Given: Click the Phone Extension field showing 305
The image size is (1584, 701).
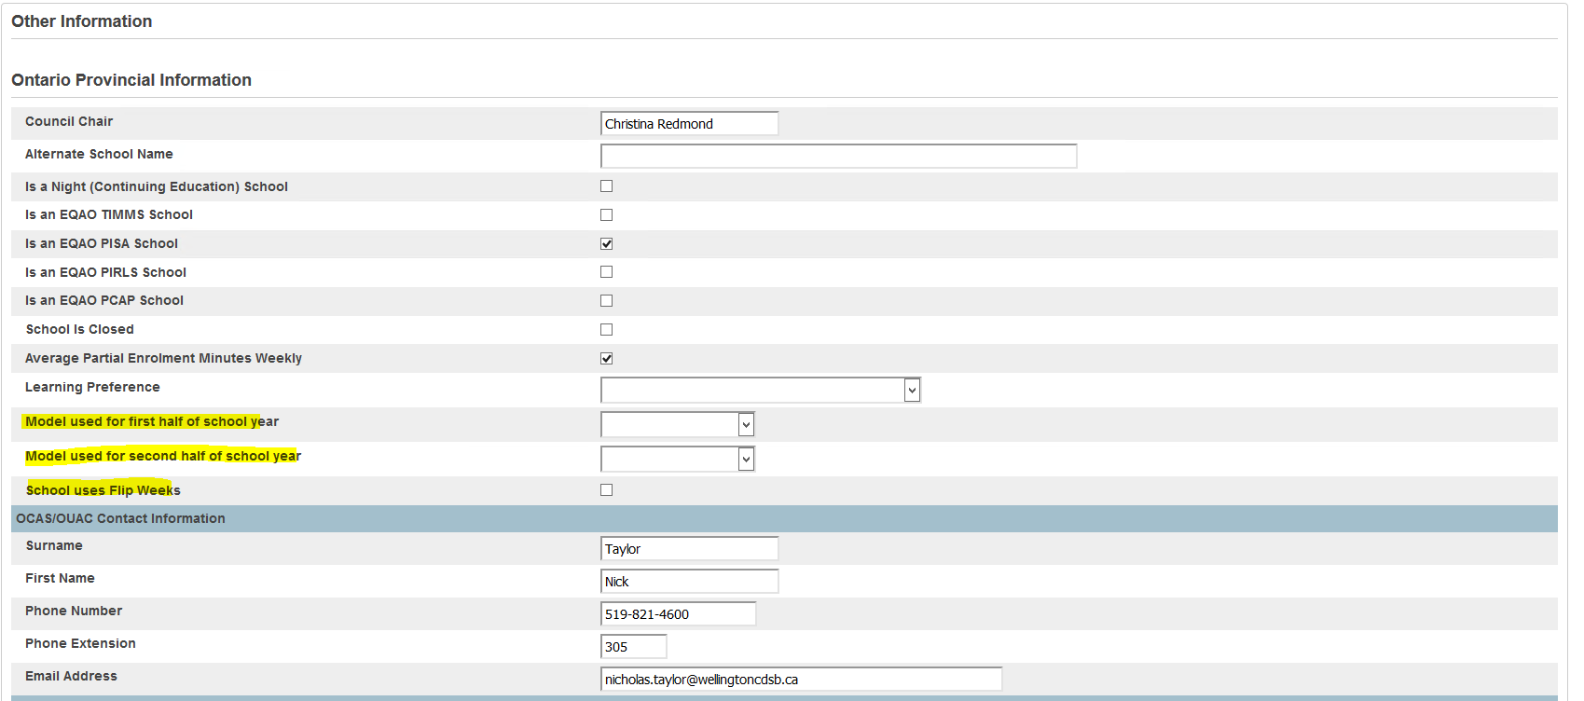Looking at the screenshot, I should (x=633, y=647).
